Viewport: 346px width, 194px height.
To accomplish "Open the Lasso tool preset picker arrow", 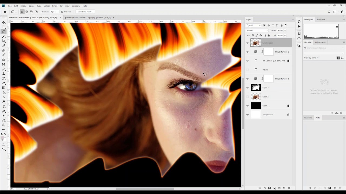I will click(16, 12).
